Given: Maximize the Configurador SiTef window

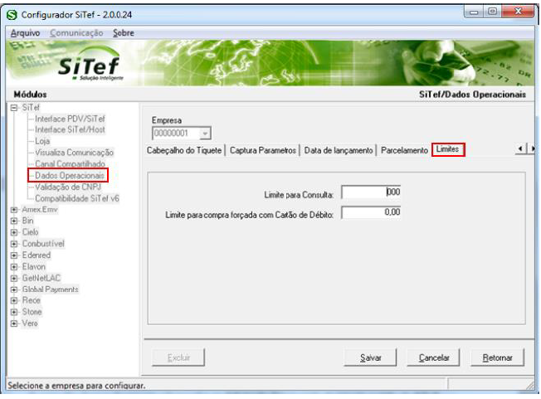Looking at the screenshot, I should pyautogui.click(x=492, y=12).
